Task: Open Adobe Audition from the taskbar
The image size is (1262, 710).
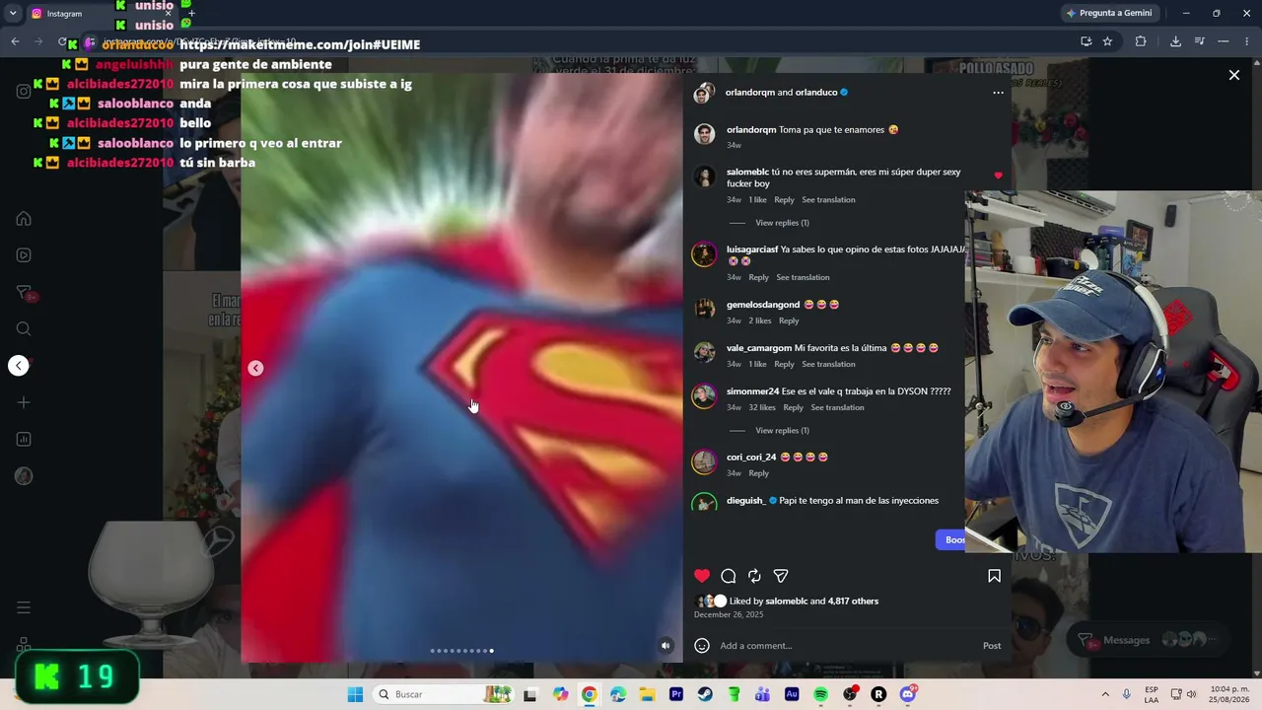Action: pyautogui.click(x=792, y=694)
